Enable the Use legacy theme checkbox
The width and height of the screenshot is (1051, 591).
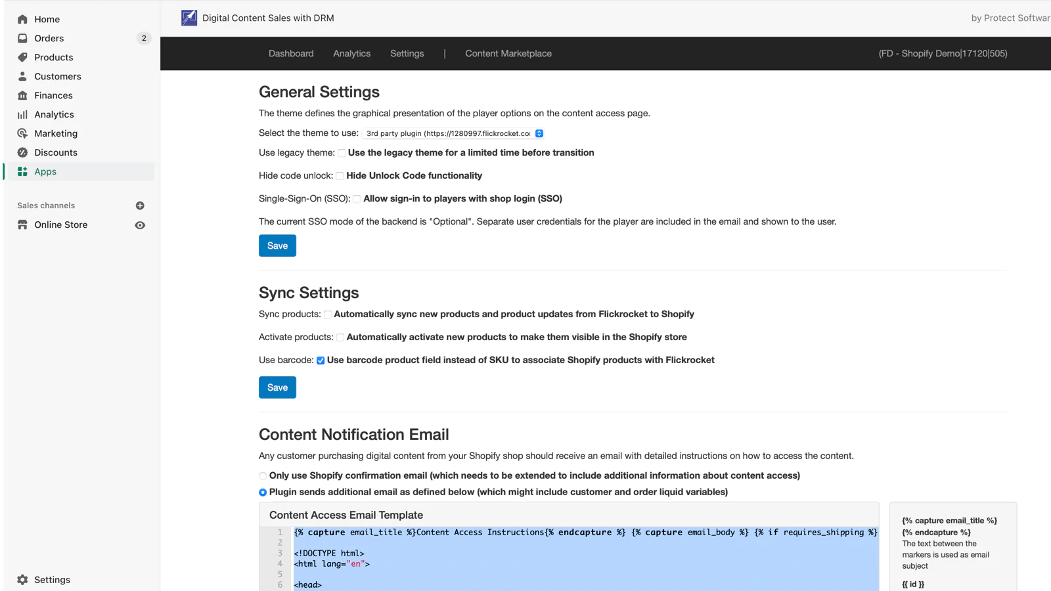click(342, 153)
